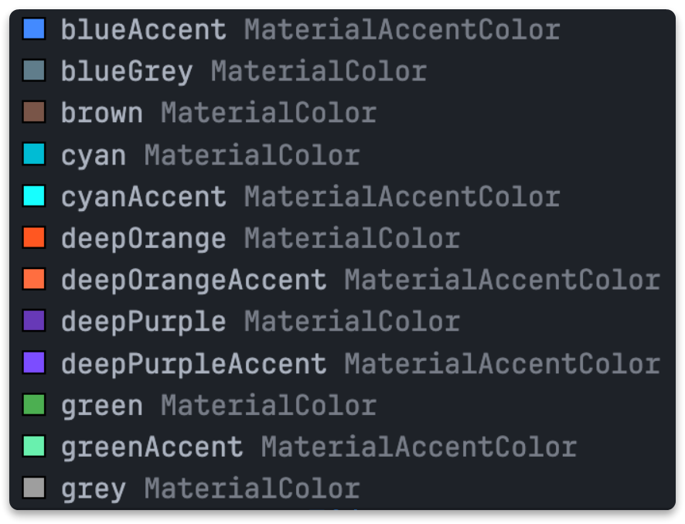Select the deepOrangeAccent completion entry
Viewport: 685px width, 524px height.
[x=193, y=281]
